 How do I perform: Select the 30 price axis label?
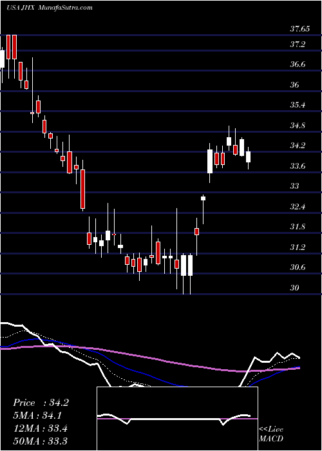295,287
